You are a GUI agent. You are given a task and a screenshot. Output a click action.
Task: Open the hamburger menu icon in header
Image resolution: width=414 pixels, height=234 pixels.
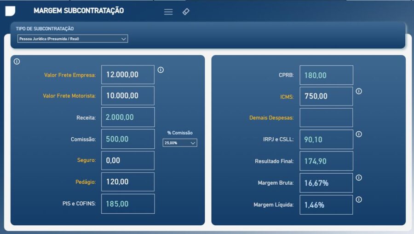tap(168, 12)
